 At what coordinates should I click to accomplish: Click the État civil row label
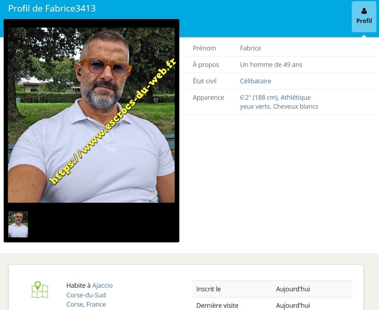(x=205, y=81)
